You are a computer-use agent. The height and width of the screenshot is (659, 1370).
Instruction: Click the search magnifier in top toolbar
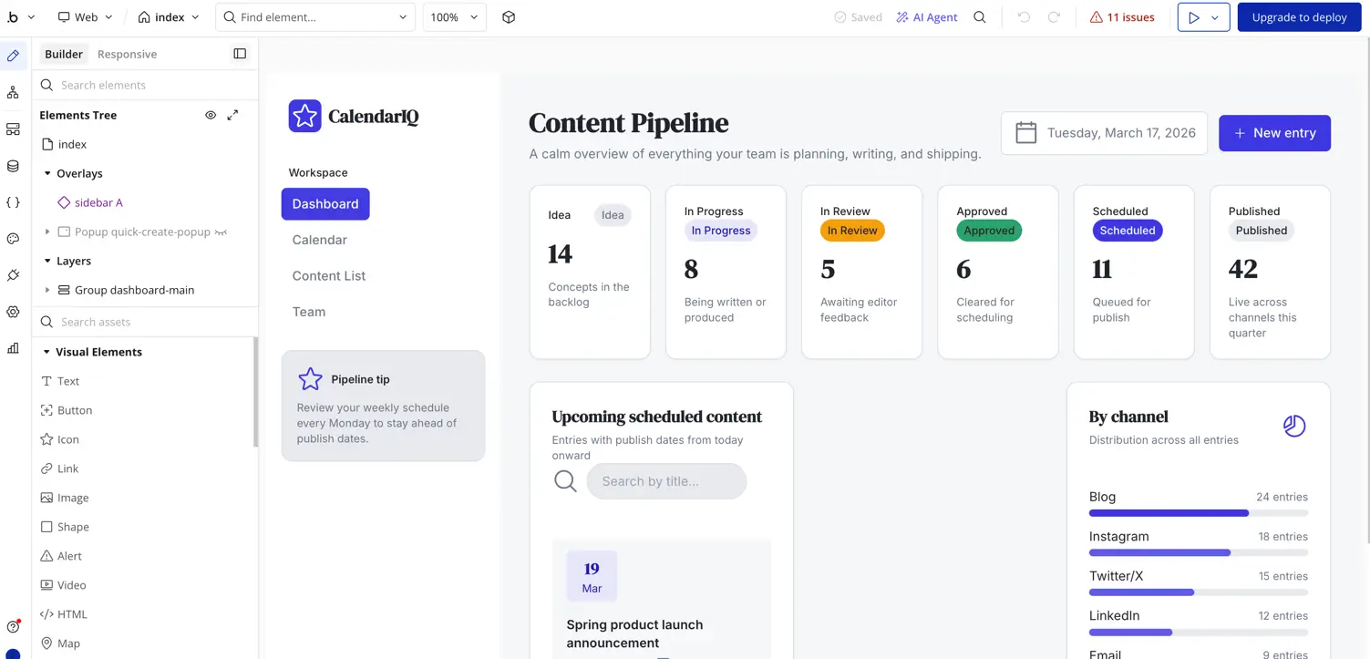coord(980,17)
